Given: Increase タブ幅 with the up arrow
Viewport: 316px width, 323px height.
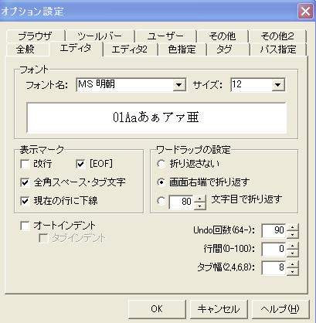Looking at the screenshot, I should pos(293,264).
